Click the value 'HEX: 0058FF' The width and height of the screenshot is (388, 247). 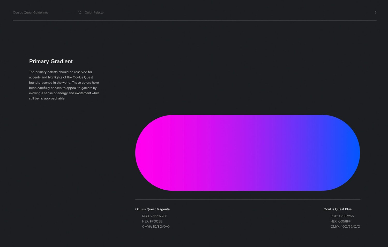coord(340,221)
